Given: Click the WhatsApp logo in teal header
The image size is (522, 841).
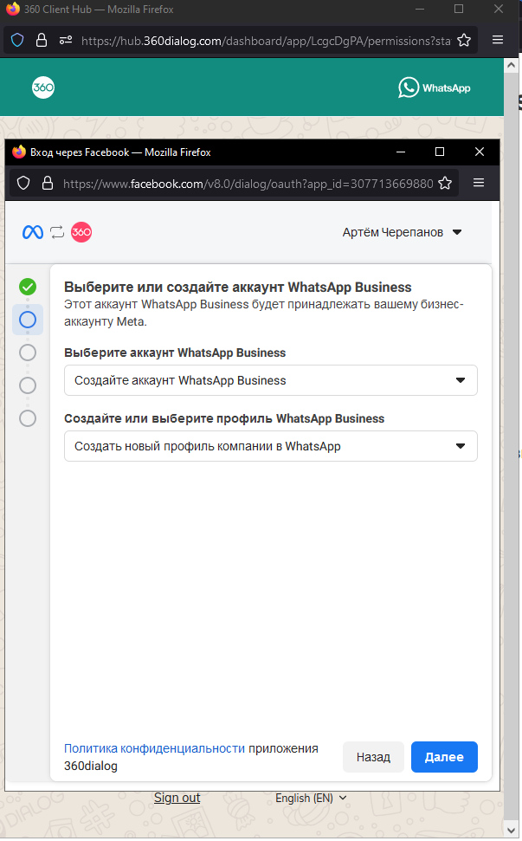Looking at the screenshot, I should [x=434, y=88].
